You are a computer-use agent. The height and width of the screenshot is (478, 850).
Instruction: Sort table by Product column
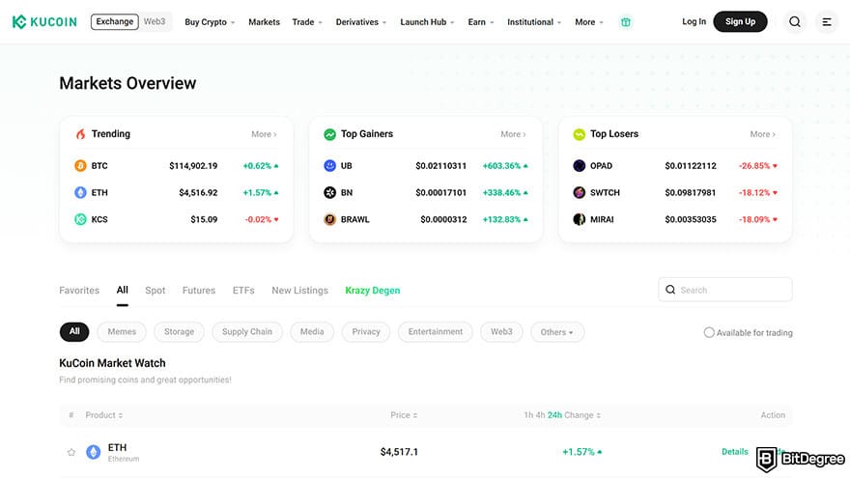click(104, 415)
